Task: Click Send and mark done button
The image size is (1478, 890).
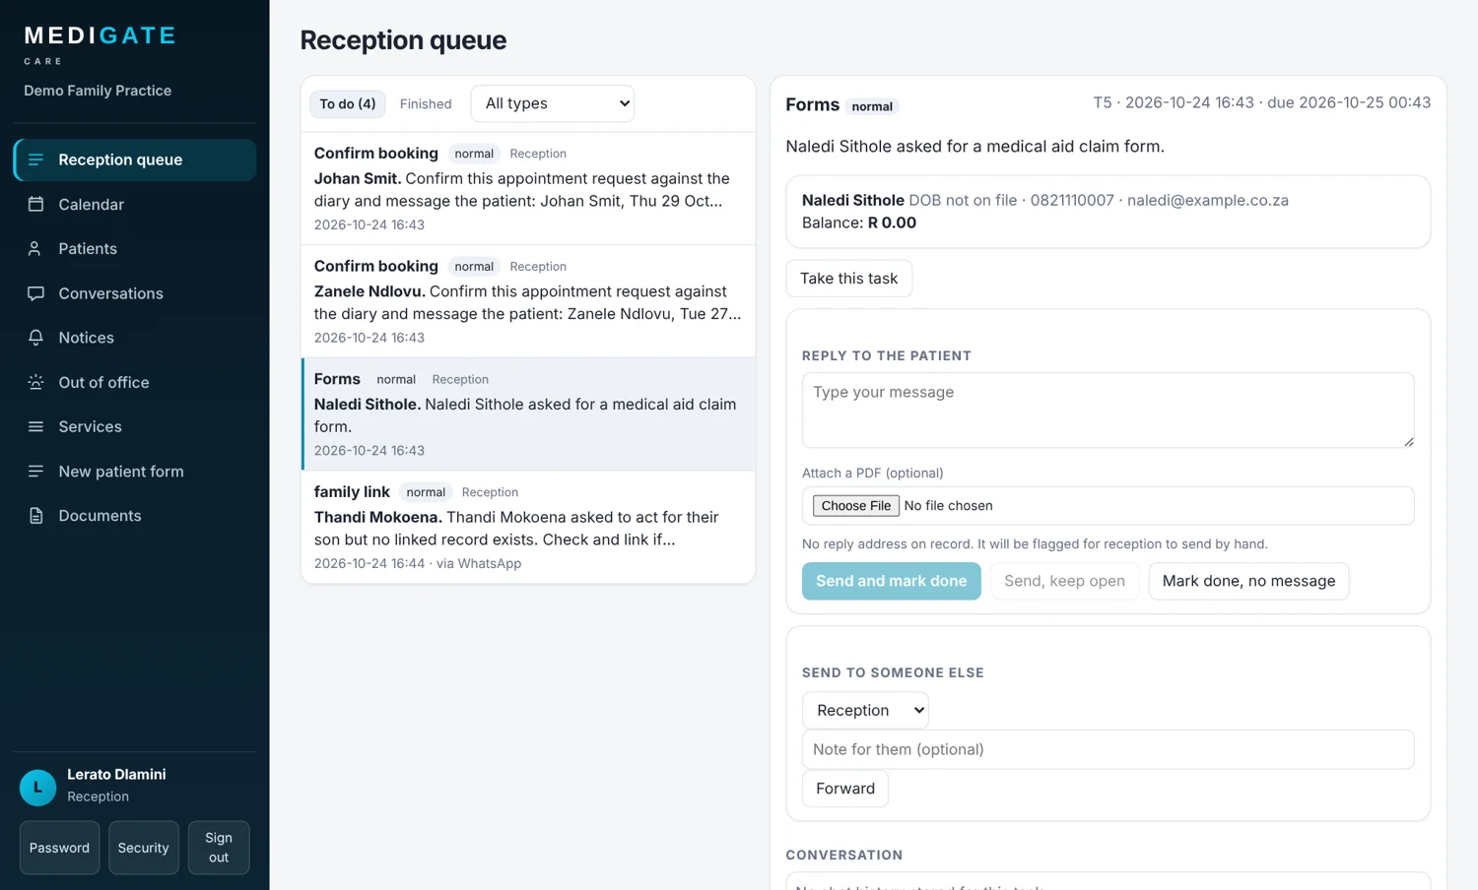Action: pos(891,581)
